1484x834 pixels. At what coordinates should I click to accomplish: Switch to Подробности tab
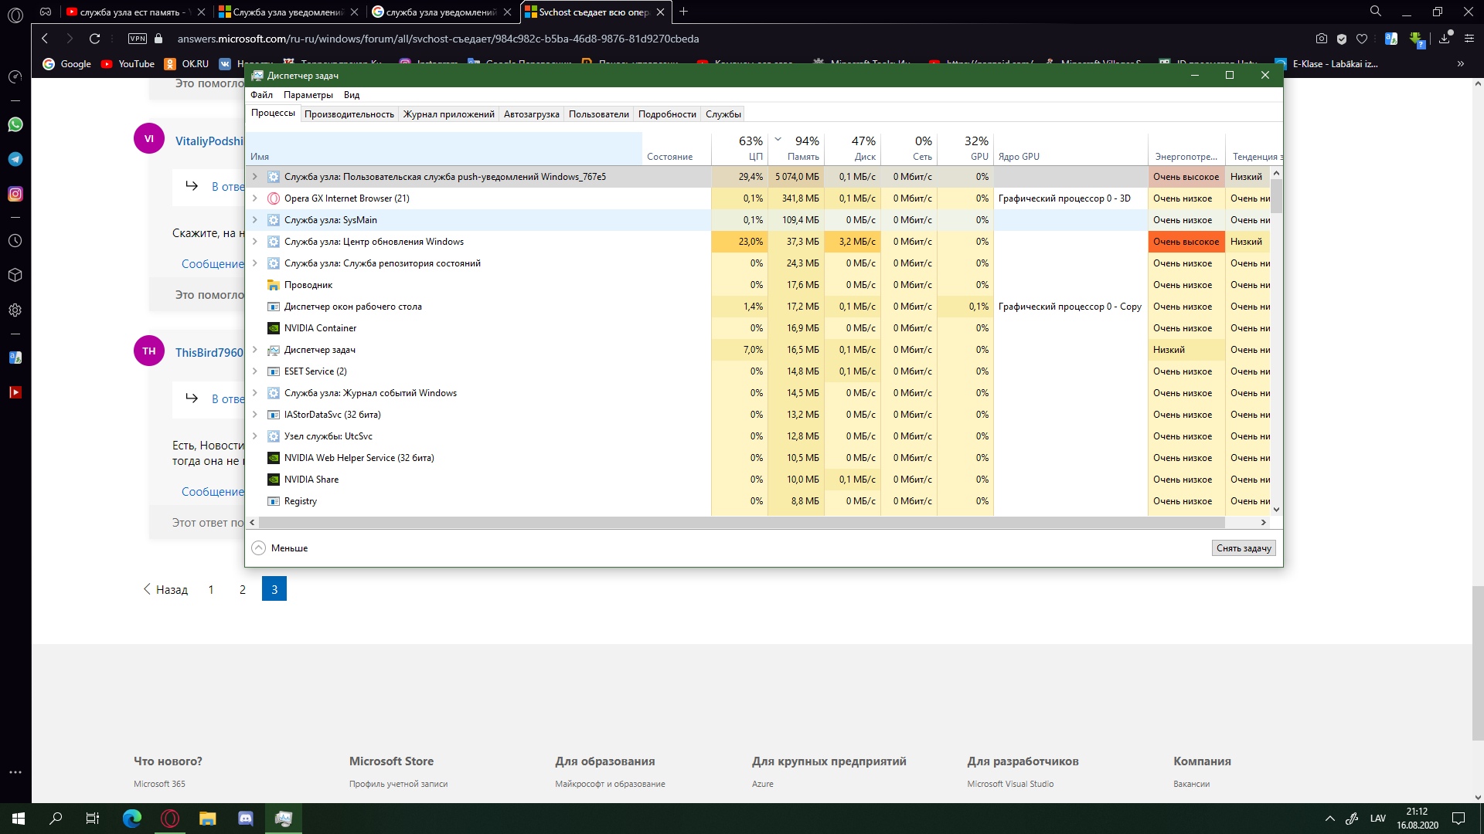point(667,114)
